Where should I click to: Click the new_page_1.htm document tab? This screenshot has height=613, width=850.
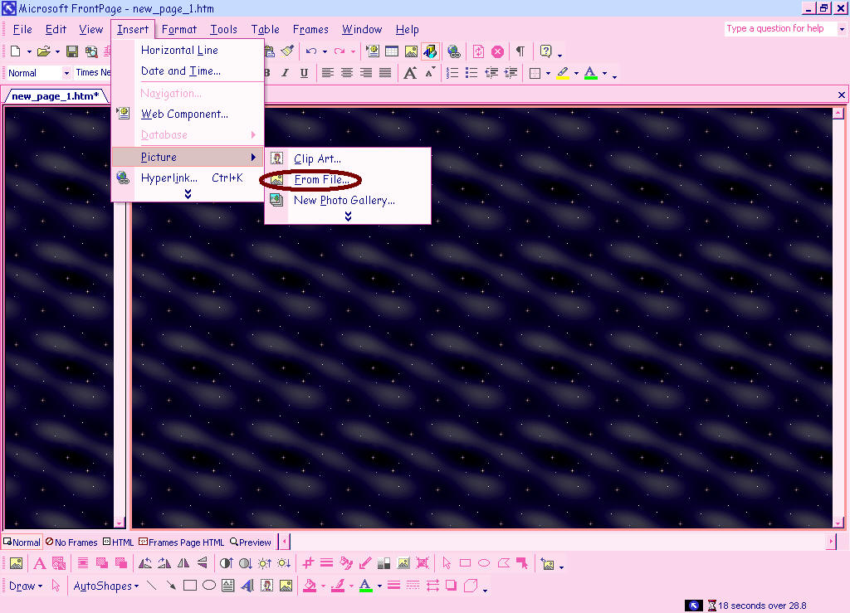click(56, 96)
